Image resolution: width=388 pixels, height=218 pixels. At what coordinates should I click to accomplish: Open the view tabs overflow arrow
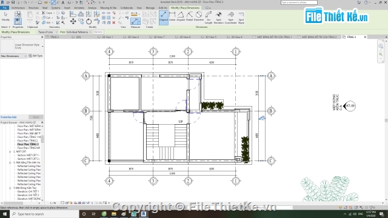coord(386,37)
